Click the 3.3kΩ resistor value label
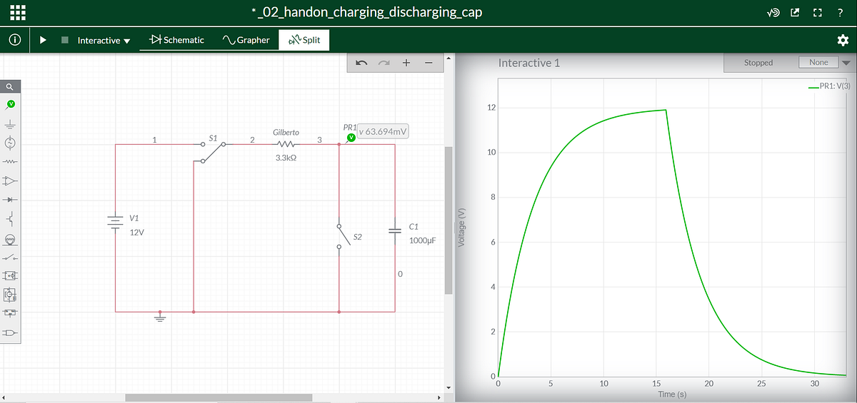This screenshot has width=857, height=403. (x=286, y=158)
